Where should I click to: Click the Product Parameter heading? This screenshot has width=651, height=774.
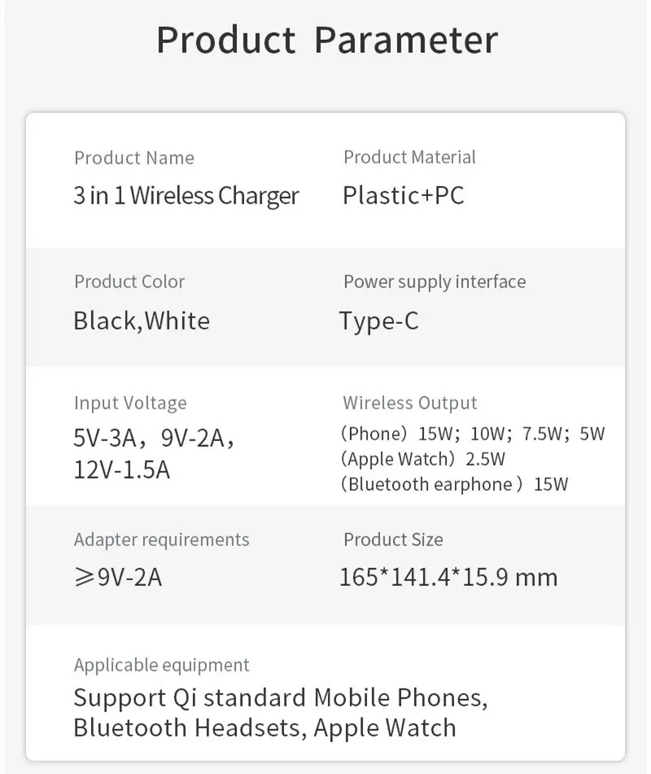(327, 40)
